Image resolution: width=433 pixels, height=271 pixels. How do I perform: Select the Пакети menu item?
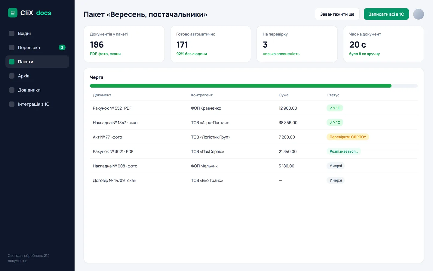(37, 62)
